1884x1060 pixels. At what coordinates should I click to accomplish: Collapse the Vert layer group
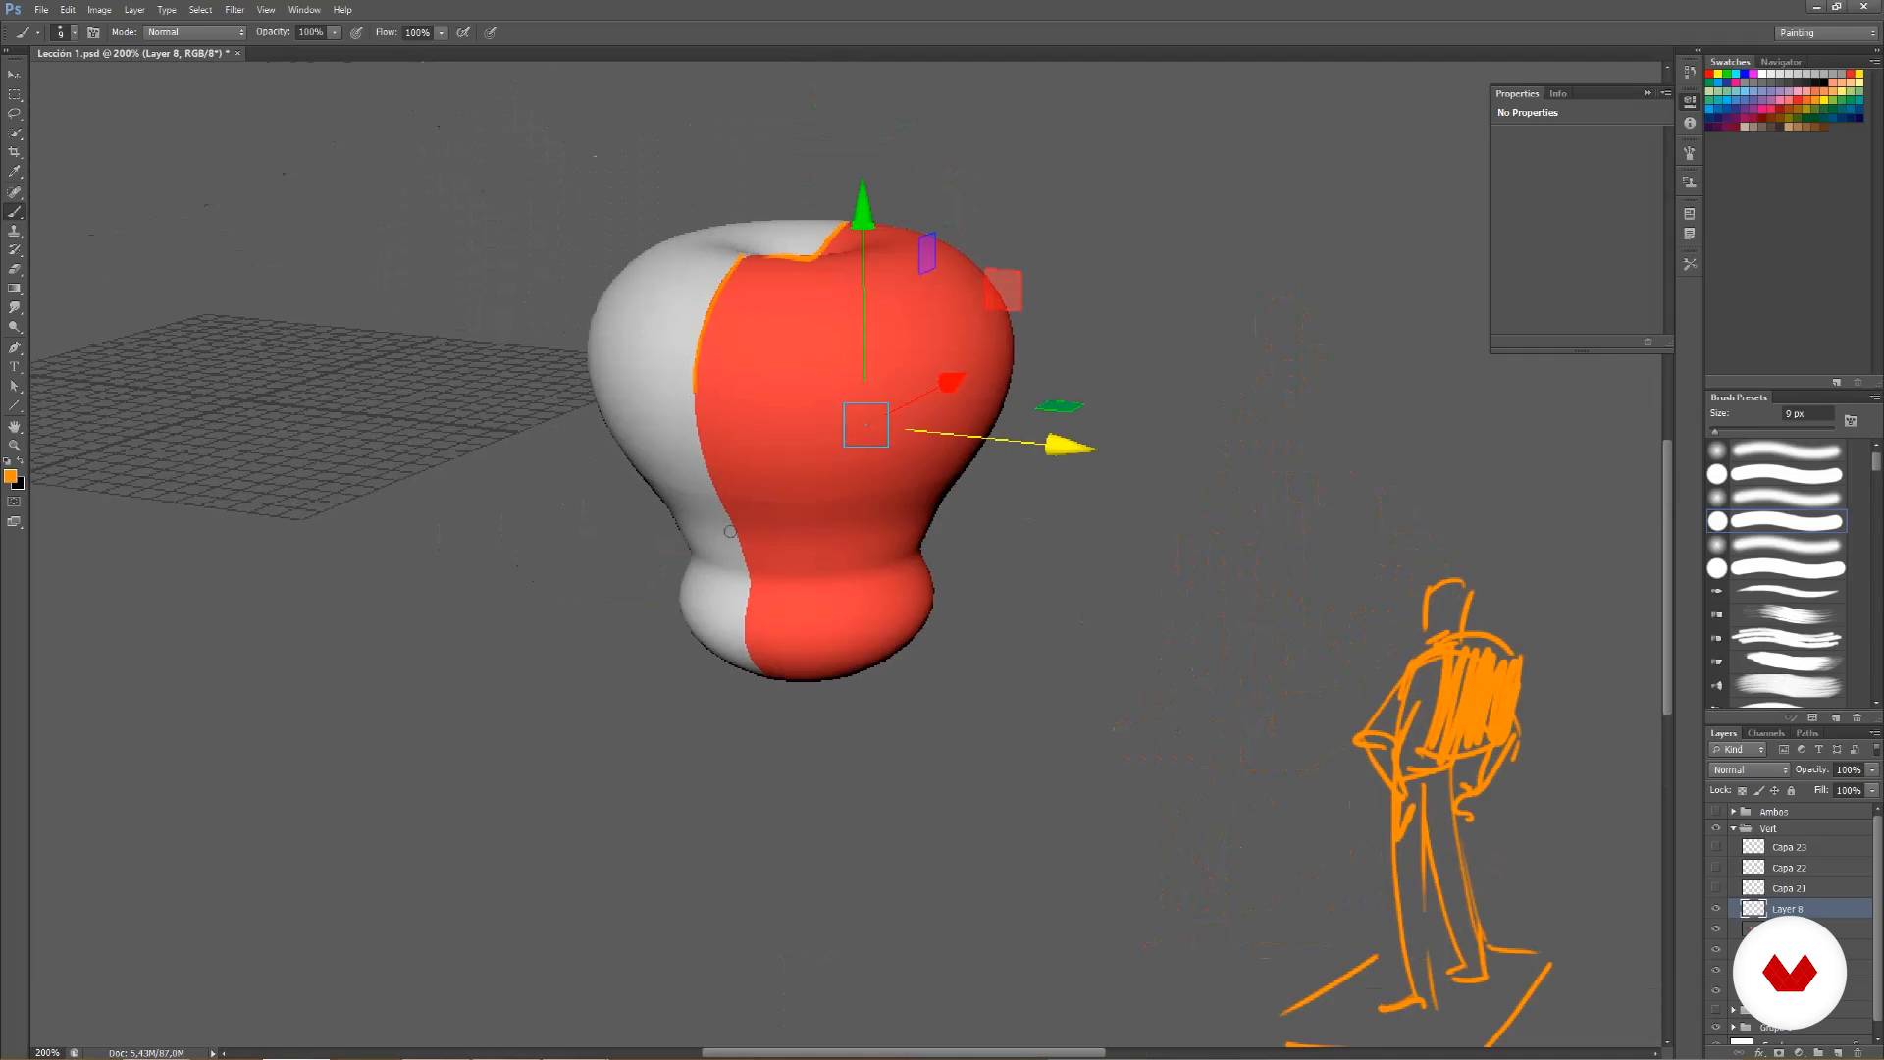[x=1734, y=828]
